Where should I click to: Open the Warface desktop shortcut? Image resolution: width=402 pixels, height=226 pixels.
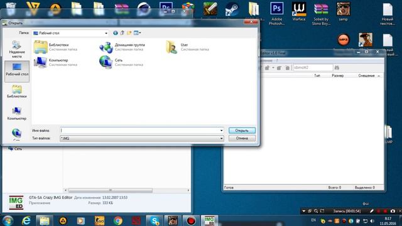[299, 11]
